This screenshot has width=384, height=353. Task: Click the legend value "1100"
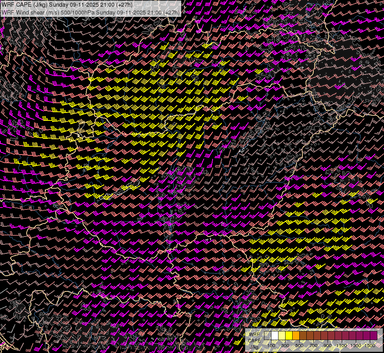pyautogui.click(x=341, y=346)
